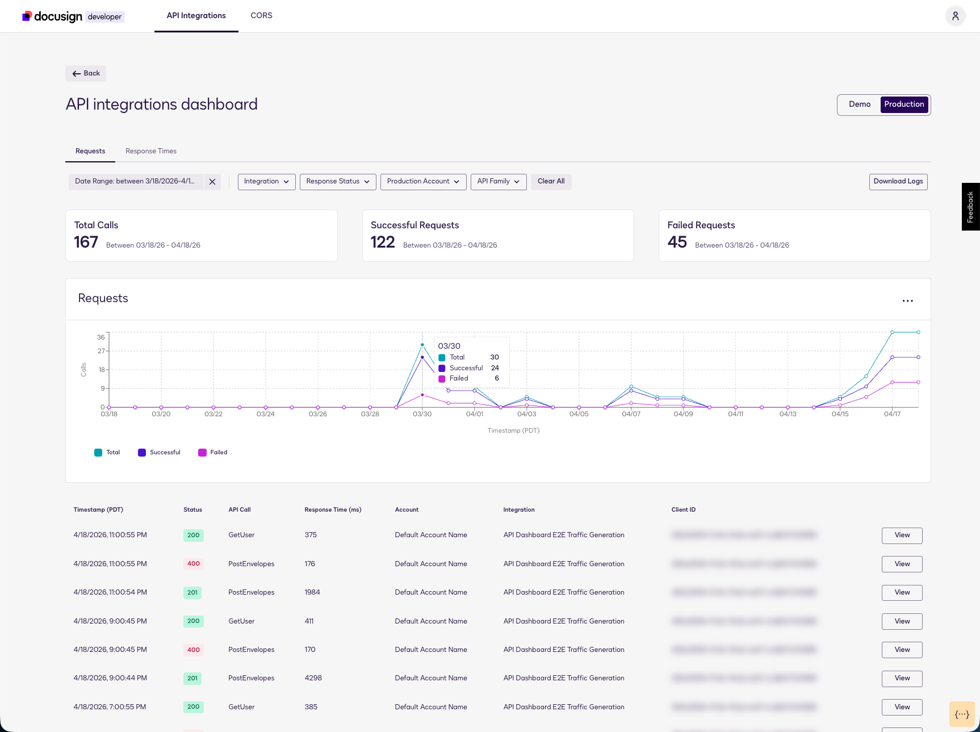Switch environment to Demo

tap(859, 104)
